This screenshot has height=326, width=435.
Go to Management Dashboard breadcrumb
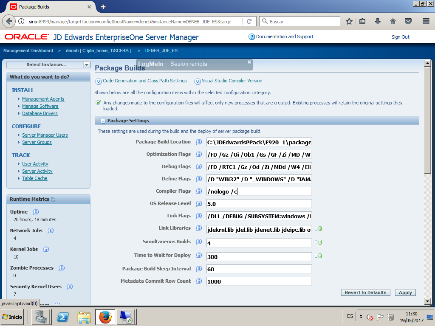(x=28, y=51)
